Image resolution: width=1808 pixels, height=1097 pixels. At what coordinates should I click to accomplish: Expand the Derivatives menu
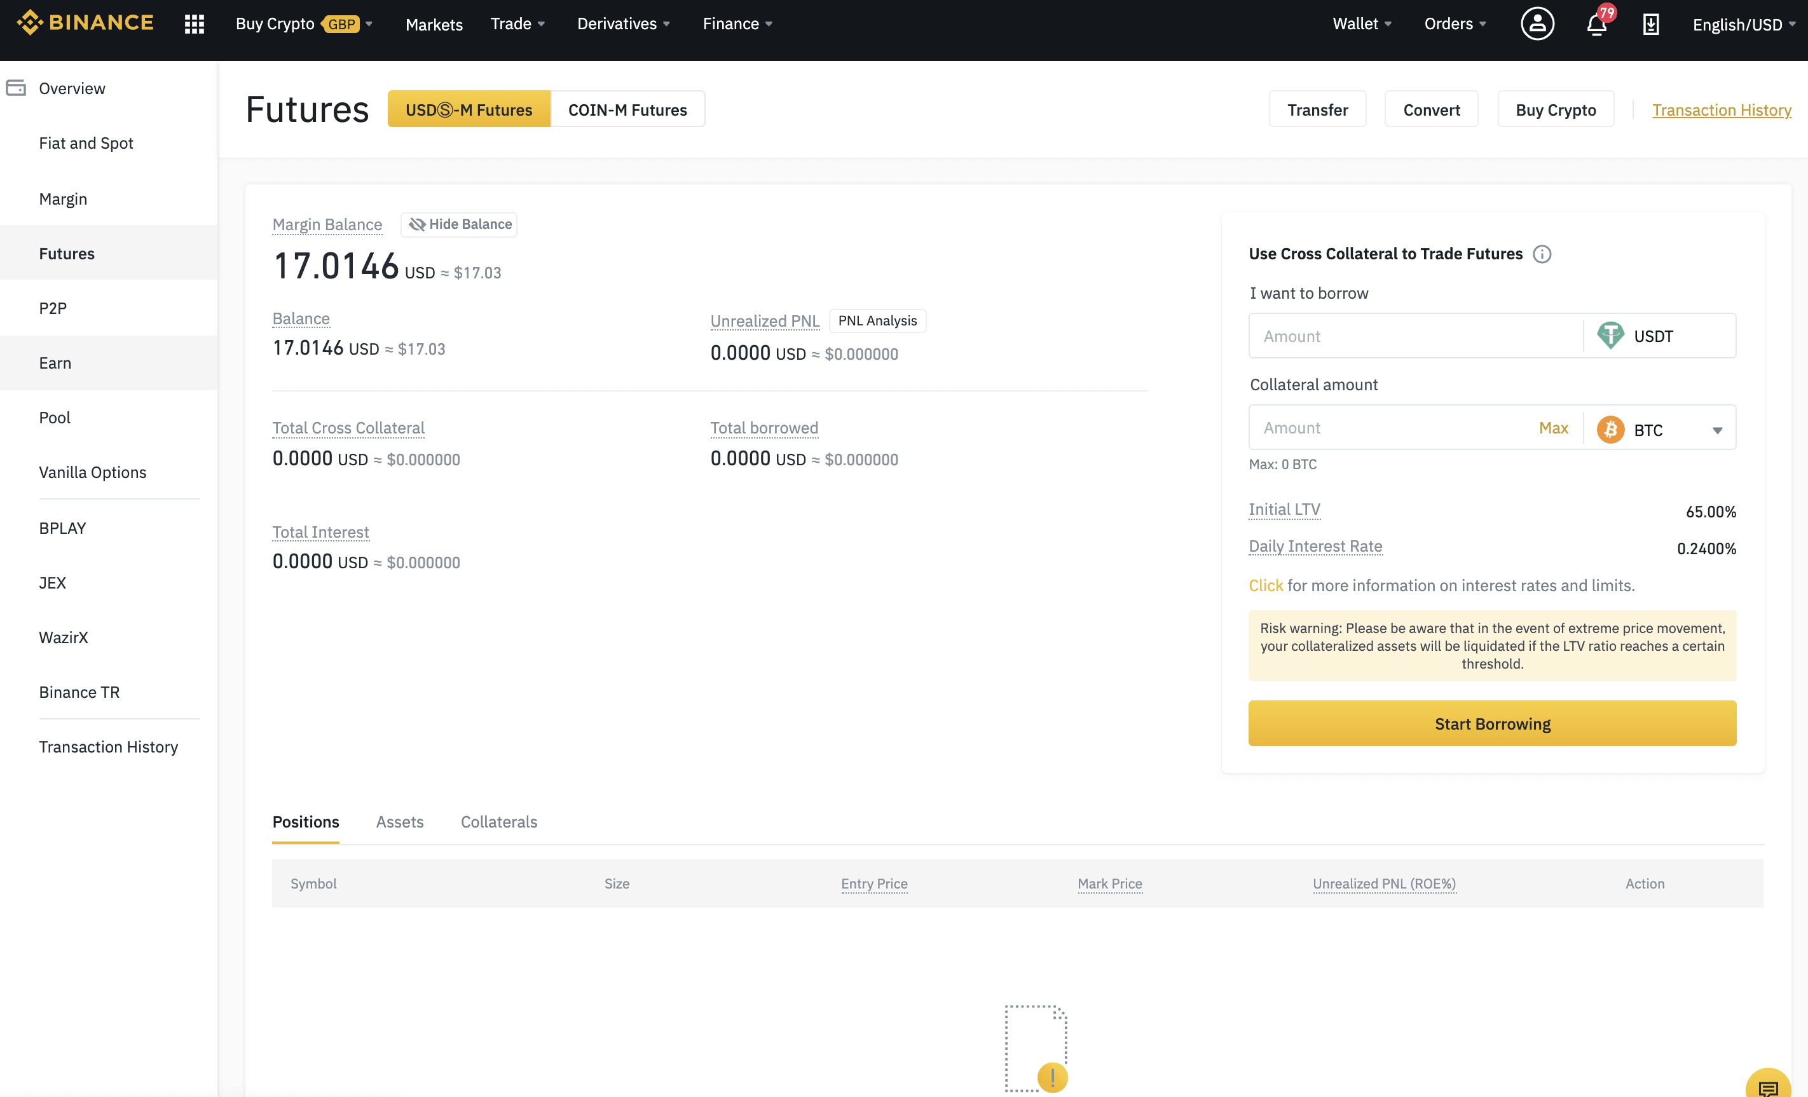[623, 24]
